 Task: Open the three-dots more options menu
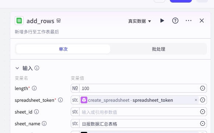pos(189,21)
